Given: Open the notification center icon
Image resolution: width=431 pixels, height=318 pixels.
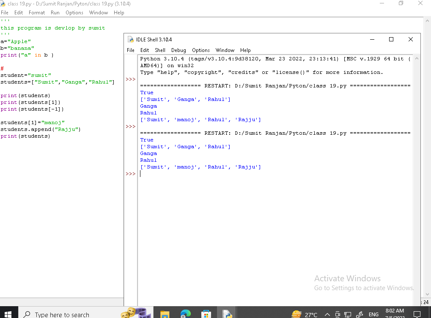Looking at the screenshot, I should point(417,314).
